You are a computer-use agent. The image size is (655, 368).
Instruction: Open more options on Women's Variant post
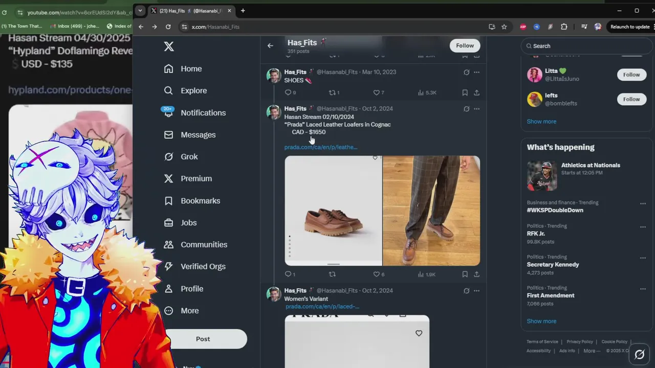pyautogui.click(x=476, y=291)
